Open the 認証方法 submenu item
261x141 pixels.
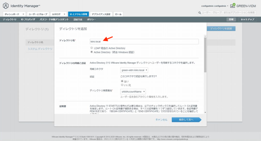pyautogui.click(x=78, y=19)
